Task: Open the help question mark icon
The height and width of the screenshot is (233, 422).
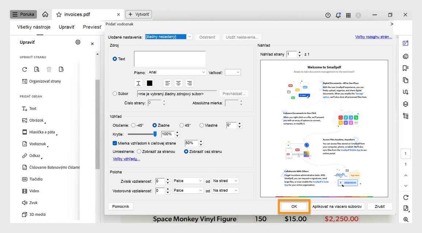Action: [328, 15]
